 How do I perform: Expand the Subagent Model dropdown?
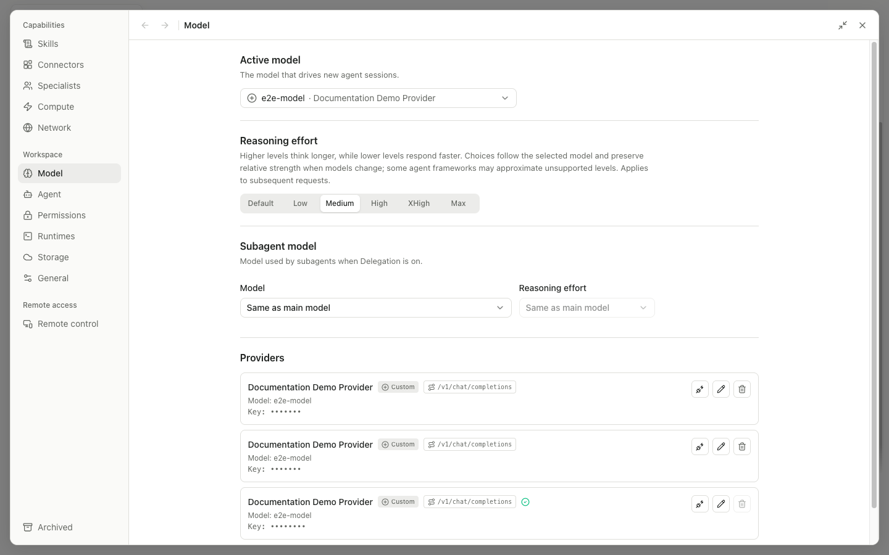tap(375, 308)
